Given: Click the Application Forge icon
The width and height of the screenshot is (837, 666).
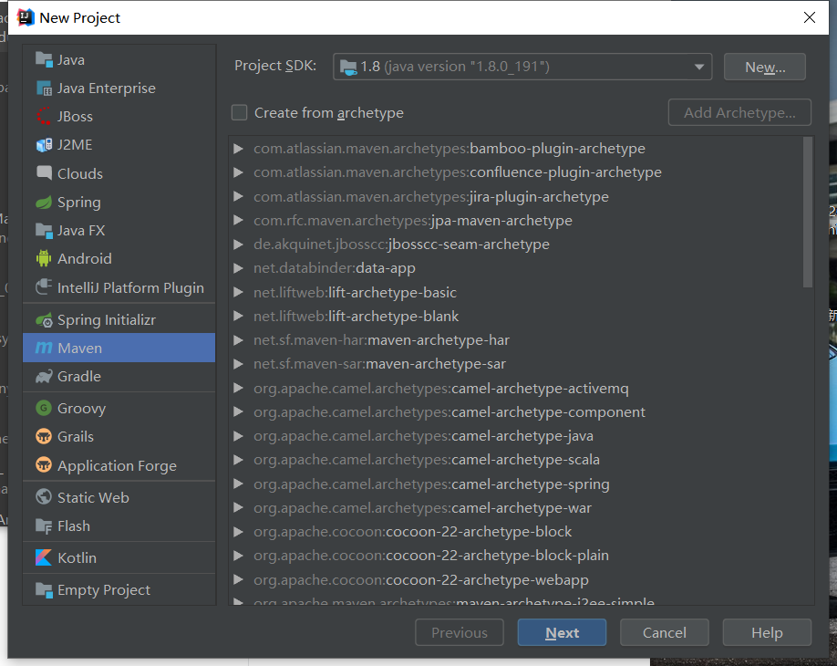Looking at the screenshot, I should [x=44, y=464].
